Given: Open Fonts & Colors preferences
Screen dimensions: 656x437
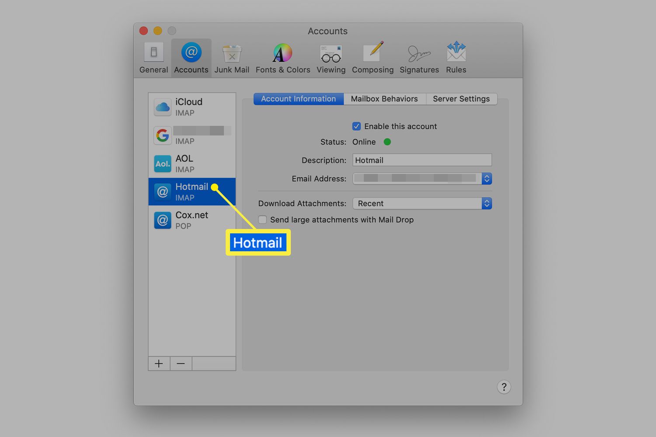Looking at the screenshot, I should click(x=283, y=58).
